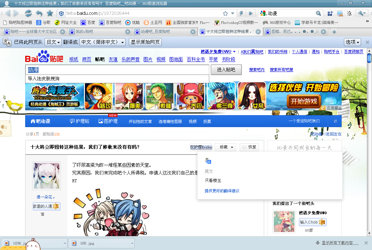This screenshot has width=372, height=250.
Task: Click the 搜索吧内 link
Action: (257, 70)
